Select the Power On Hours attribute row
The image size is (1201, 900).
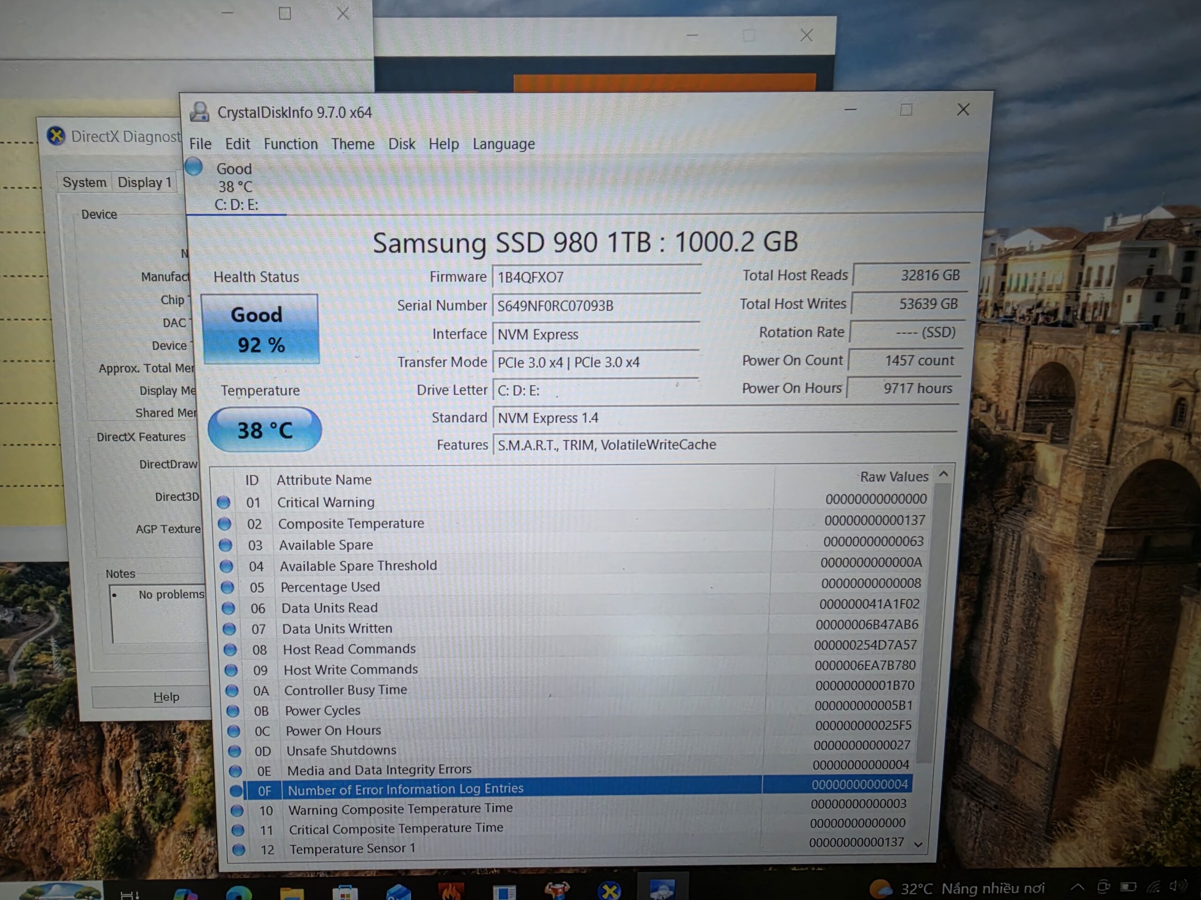coord(570,730)
